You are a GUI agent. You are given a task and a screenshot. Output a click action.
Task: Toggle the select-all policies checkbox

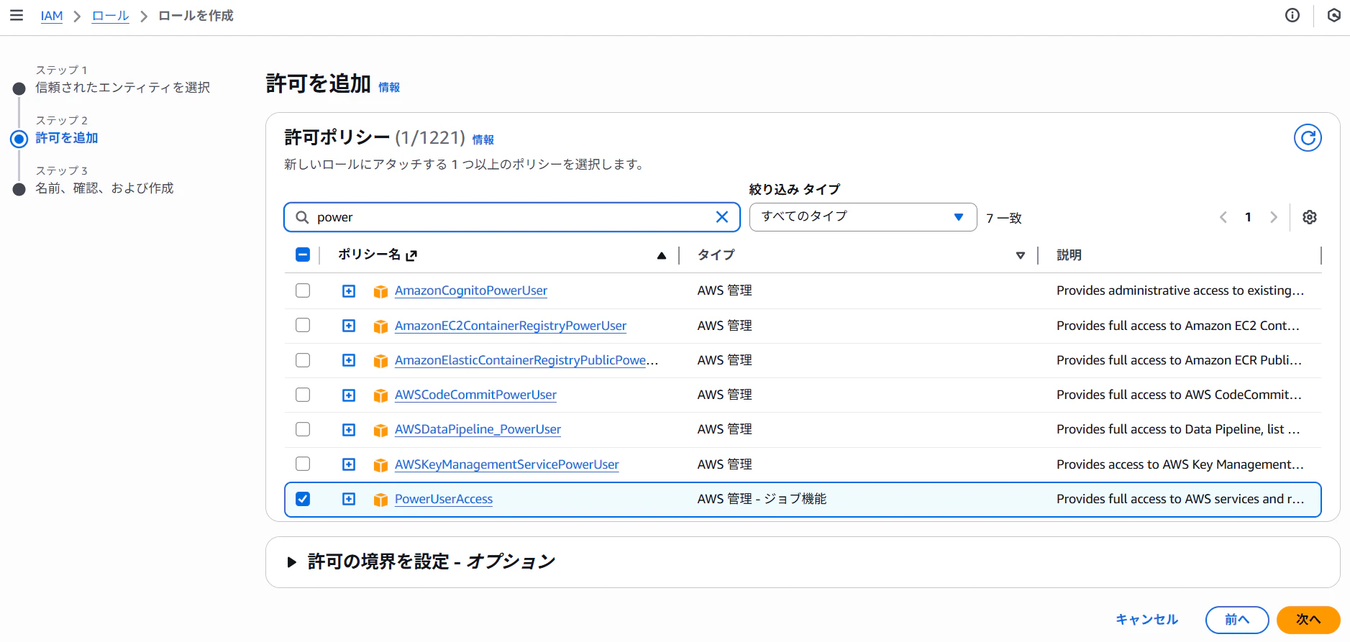point(303,254)
